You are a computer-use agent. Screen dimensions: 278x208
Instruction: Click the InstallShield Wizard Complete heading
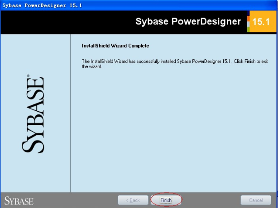tap(115, 46)
